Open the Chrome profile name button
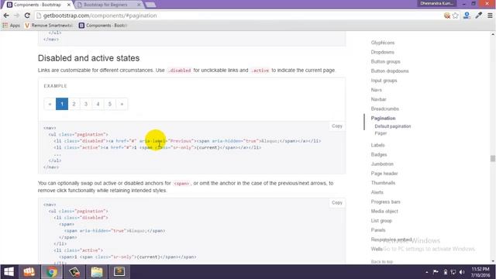 click(436, 3)
